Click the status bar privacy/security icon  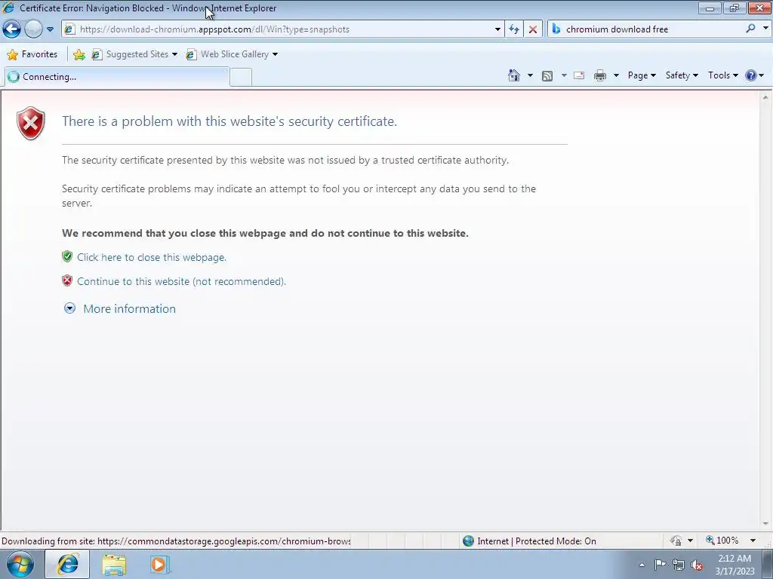pos(676,541)
